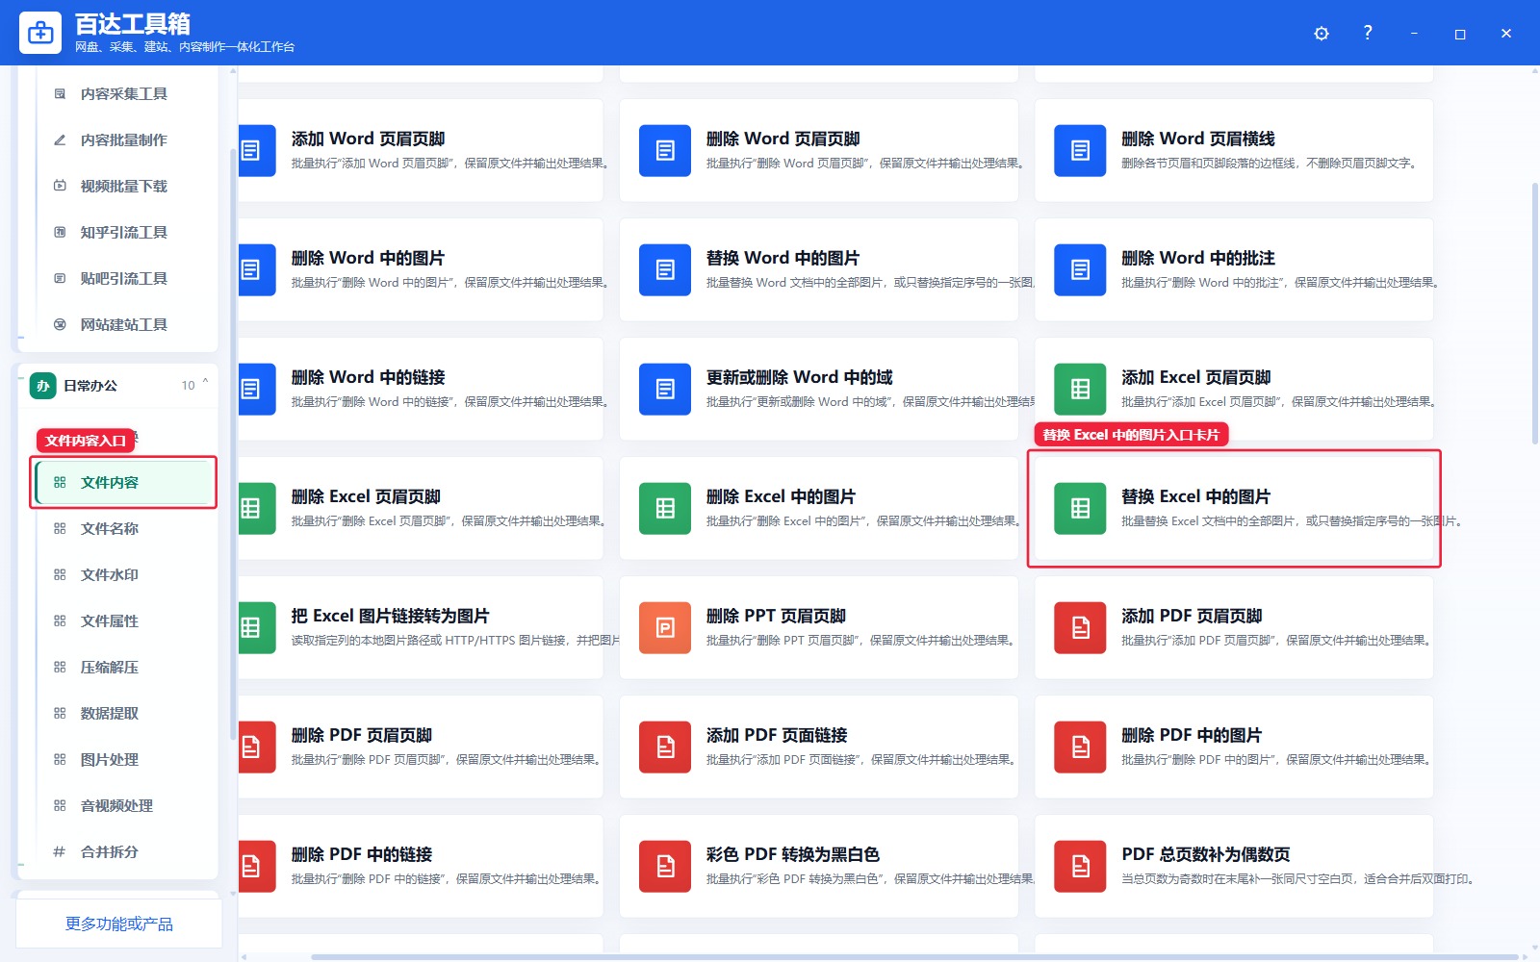Click the 替换 Excel 中的图片 title text
Viewport: 1540px width, 962px height.
(1195, 496)
